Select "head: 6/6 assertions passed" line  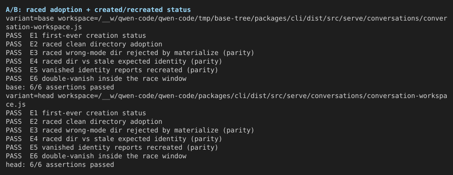[60, 164]
